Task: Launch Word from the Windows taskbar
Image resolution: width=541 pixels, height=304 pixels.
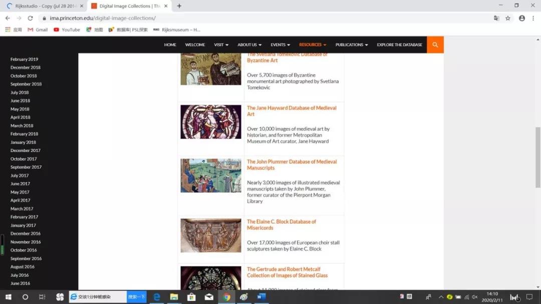Action: (261, 297)
